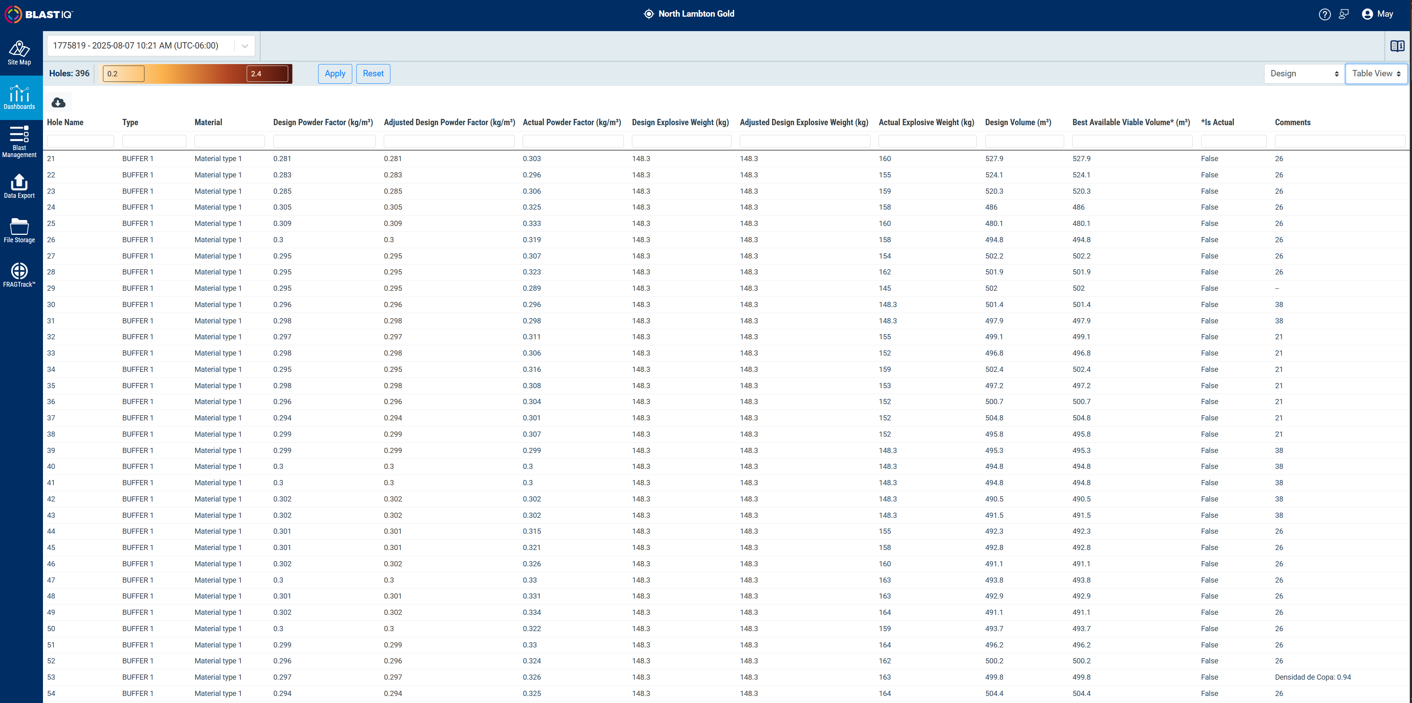Screen dimensions: 1412x703
Task: Click the Hole Name filter field
Action: (x=81, y=141)
